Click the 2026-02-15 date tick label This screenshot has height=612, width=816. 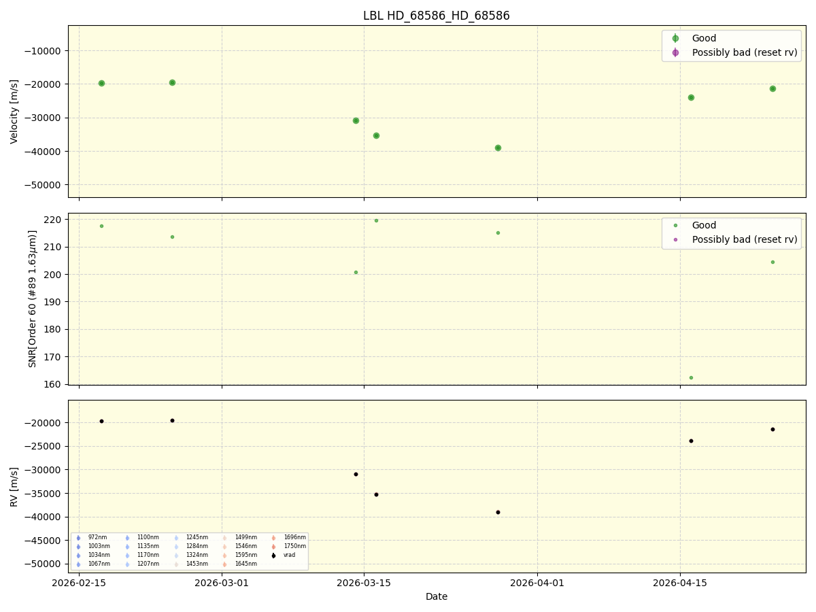tap(79, 583)
